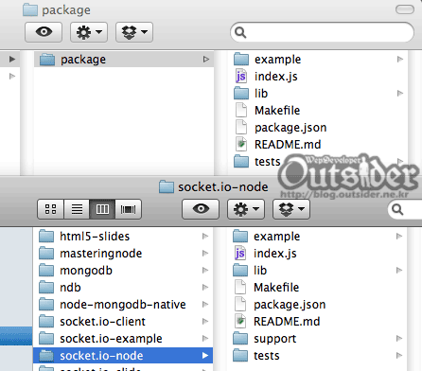Click package folder proxy icon in title bar
422x371 pixels.
[x=30, y=9]
